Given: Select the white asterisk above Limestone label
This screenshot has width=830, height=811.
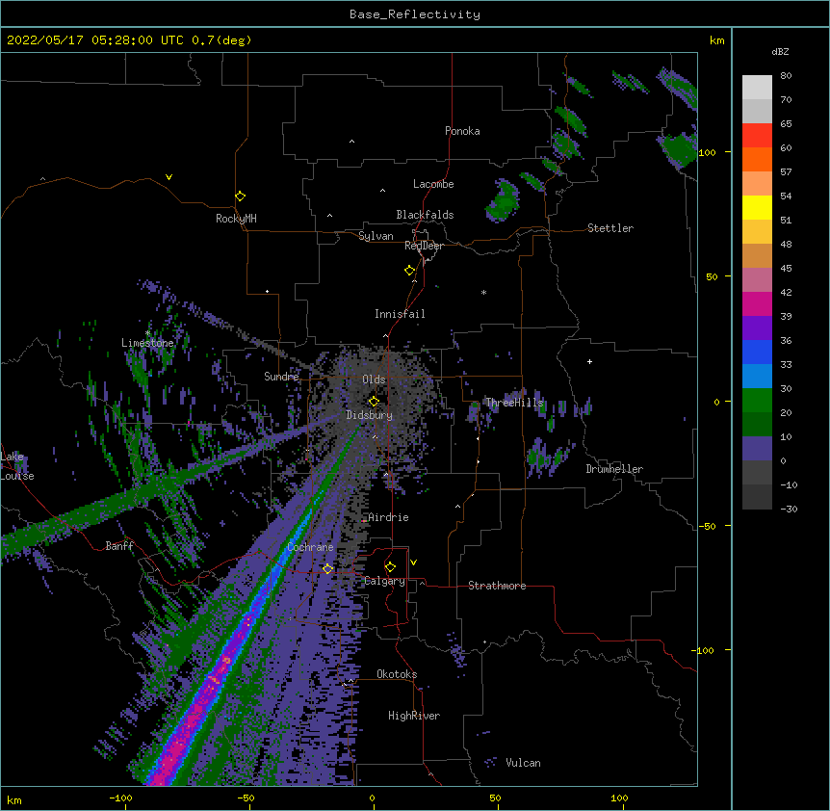Looking at the screenshot, I should point(147,332).
